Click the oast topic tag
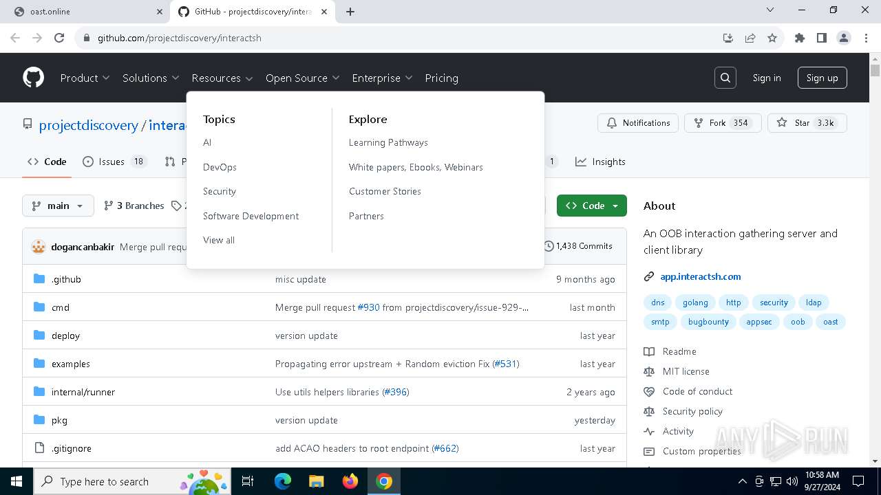 click(x=831, y=322)
